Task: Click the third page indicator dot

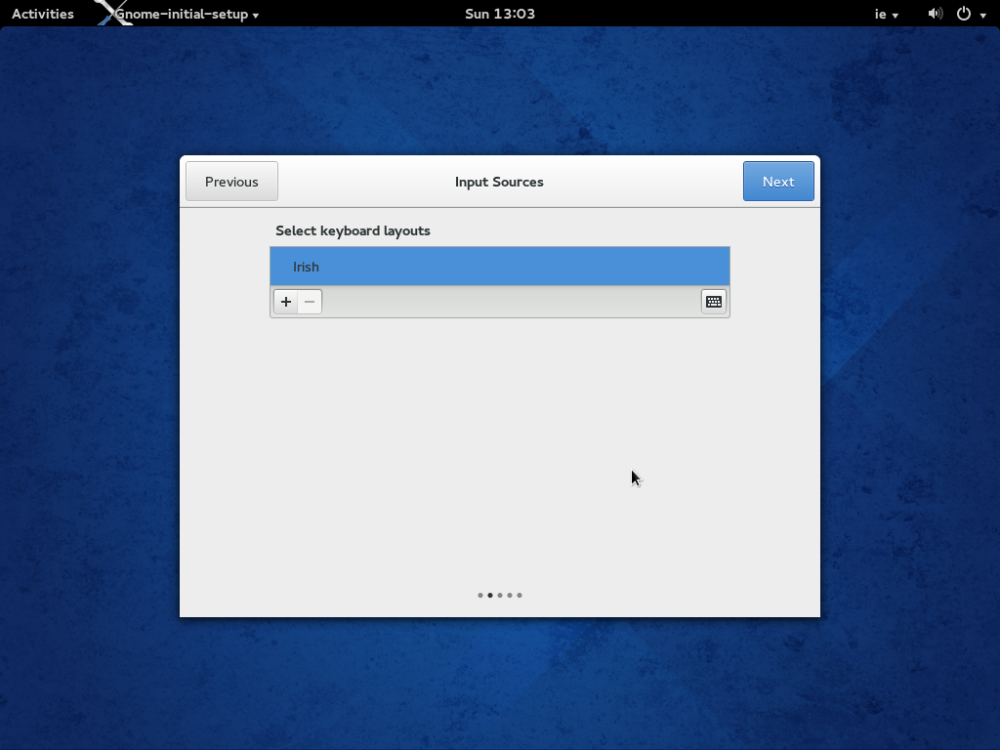Action: pyautogui.click(x=500, y=595)
